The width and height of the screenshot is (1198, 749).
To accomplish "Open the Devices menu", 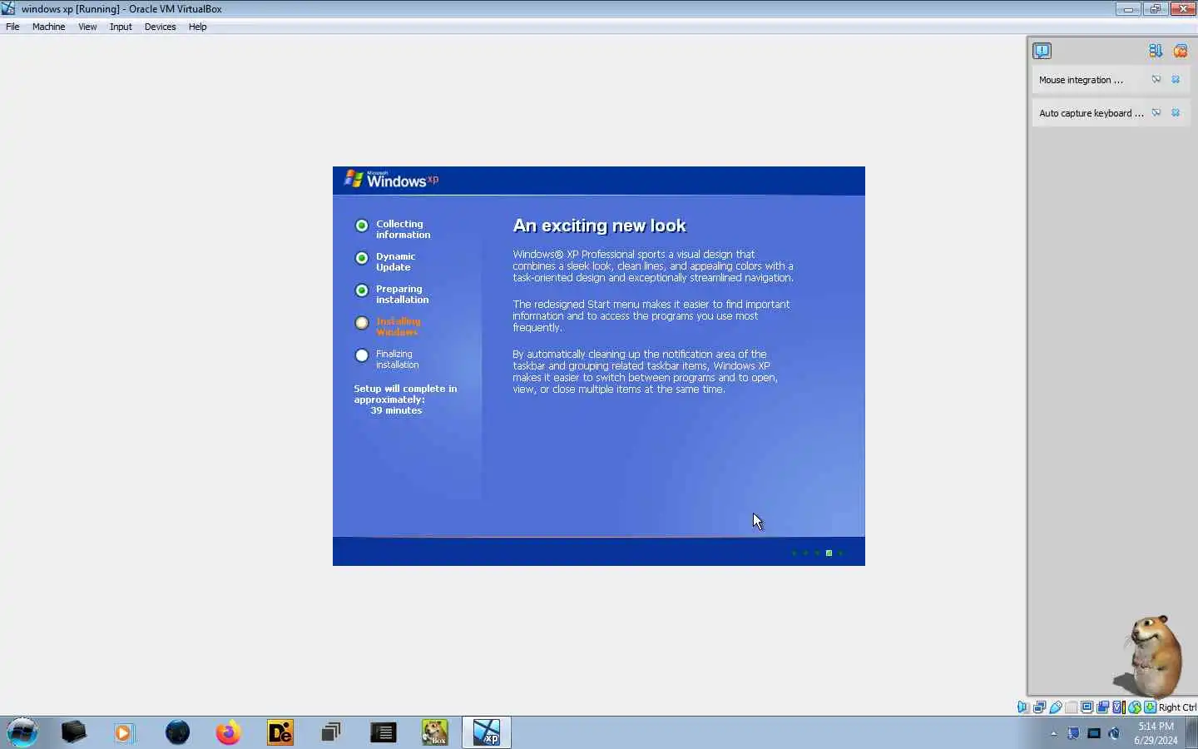I will [x=160, y=27].
